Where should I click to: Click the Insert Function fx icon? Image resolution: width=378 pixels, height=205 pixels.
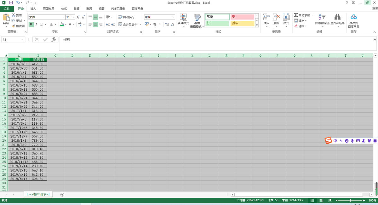(54, 39)
